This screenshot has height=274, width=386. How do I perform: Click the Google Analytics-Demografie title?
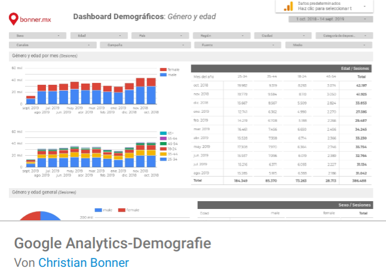point(112,243)
